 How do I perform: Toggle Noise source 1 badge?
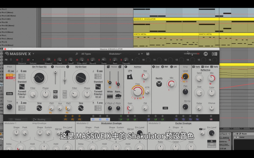coord(108,67)
